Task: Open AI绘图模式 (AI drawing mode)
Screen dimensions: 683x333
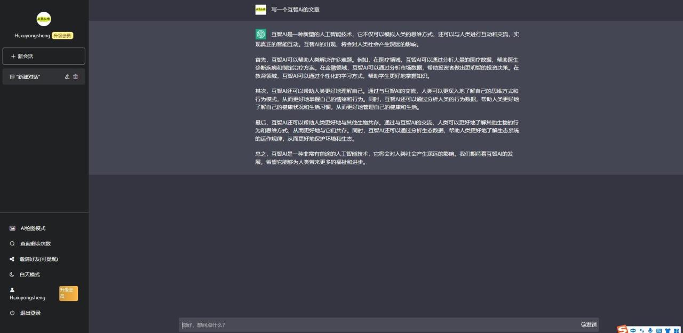Action: click(x=33, y=228)
